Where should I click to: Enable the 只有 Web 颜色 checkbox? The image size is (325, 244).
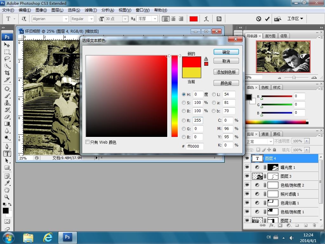(x=88, y=142)
